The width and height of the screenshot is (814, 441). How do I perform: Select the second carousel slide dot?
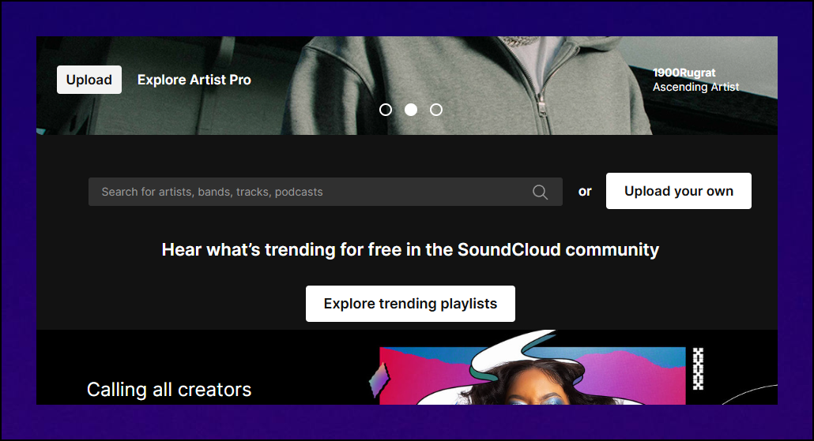[411, 110]
